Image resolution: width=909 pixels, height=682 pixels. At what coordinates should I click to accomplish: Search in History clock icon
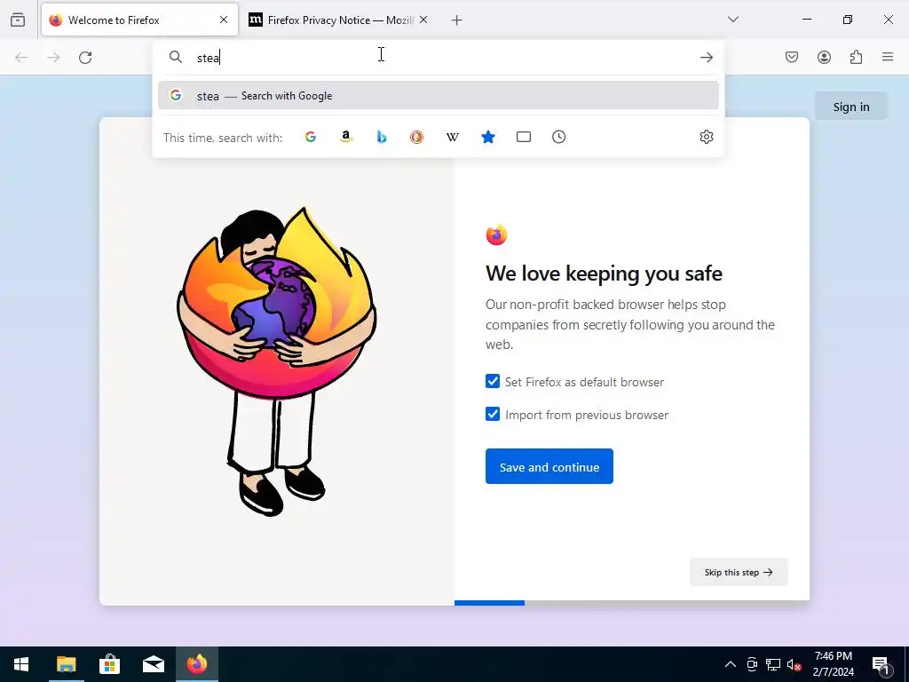coord(559,137)
